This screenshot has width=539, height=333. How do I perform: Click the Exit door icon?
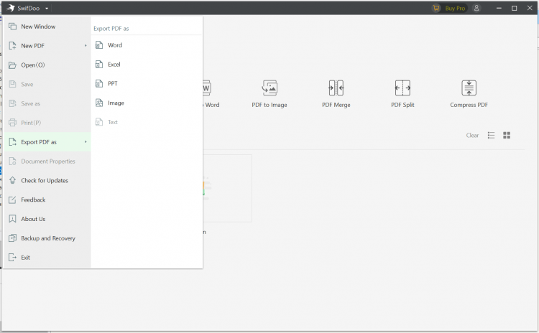click(12, 257)
